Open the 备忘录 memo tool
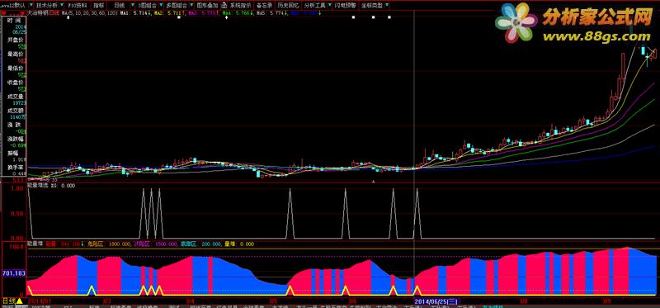The image size is (660, 308). 265,6
